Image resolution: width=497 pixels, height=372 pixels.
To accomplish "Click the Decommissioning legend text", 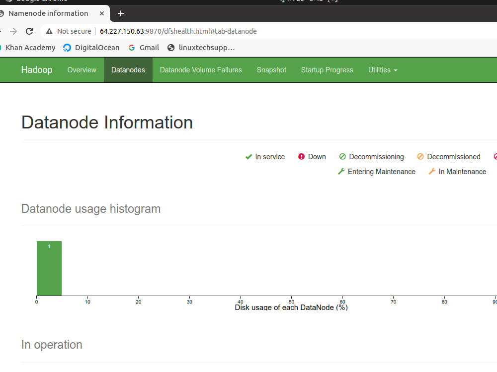I will (376, 157).
